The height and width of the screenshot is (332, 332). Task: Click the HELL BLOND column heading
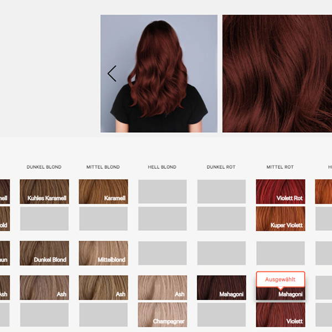[162, 167]
